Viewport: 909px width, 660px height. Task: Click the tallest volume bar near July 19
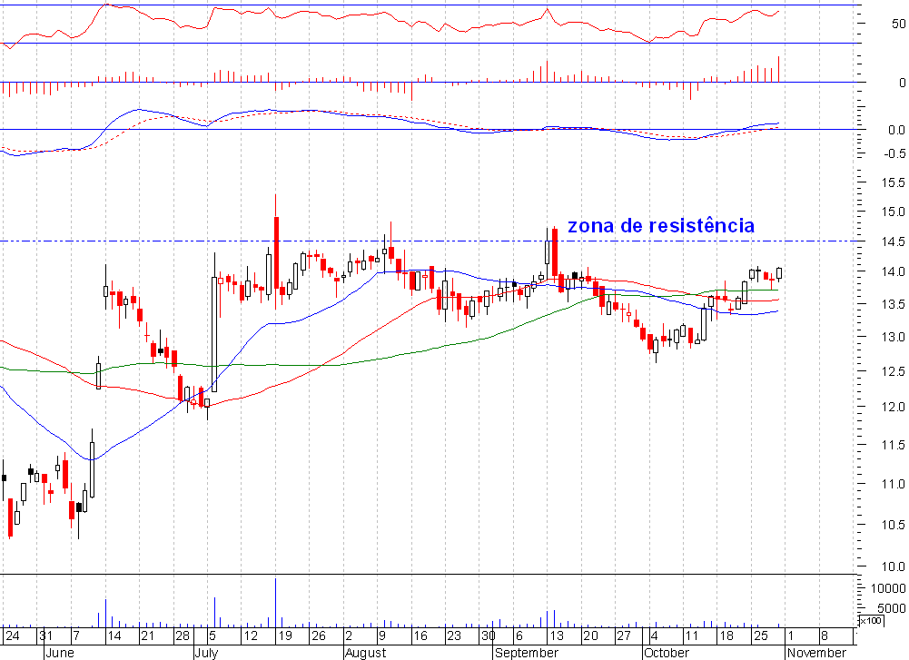275,603
